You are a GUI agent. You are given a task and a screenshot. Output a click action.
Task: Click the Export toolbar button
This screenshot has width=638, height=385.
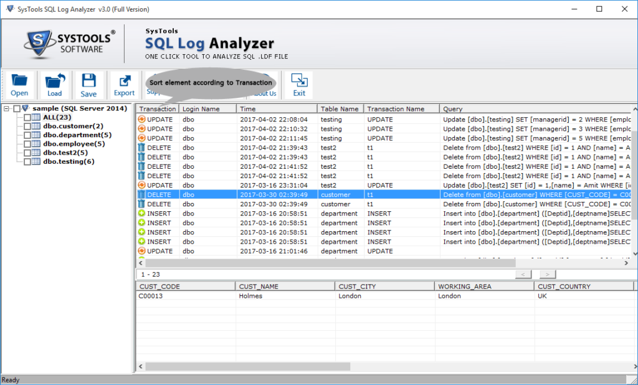point(124,85)
